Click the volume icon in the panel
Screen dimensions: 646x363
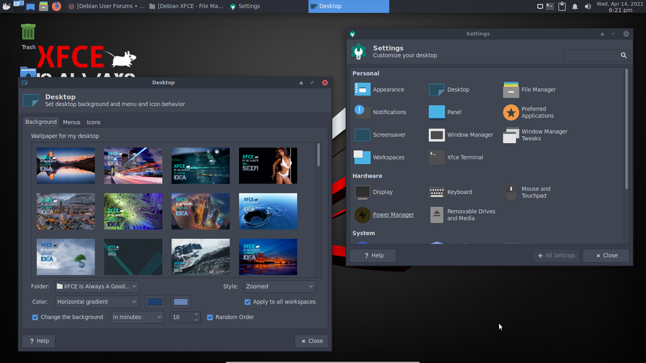click(x=587, y=6)
